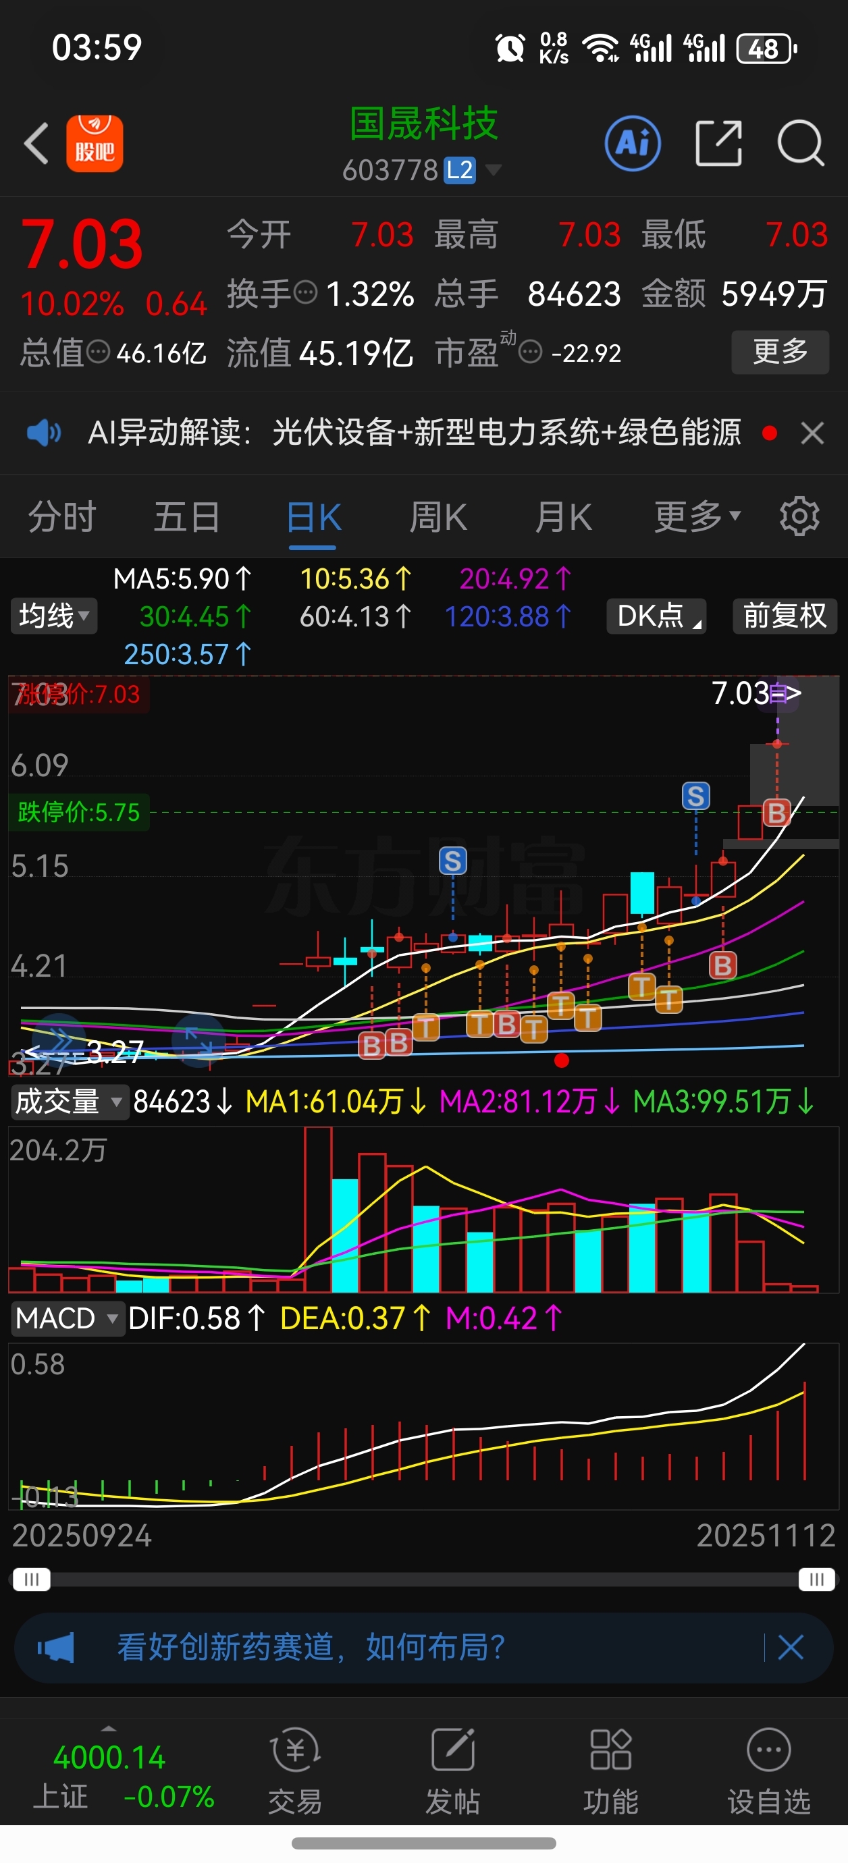Tap the B buy marker at latest candle
Viewport: 848px width, 1863px height.
tap(777, 813)
